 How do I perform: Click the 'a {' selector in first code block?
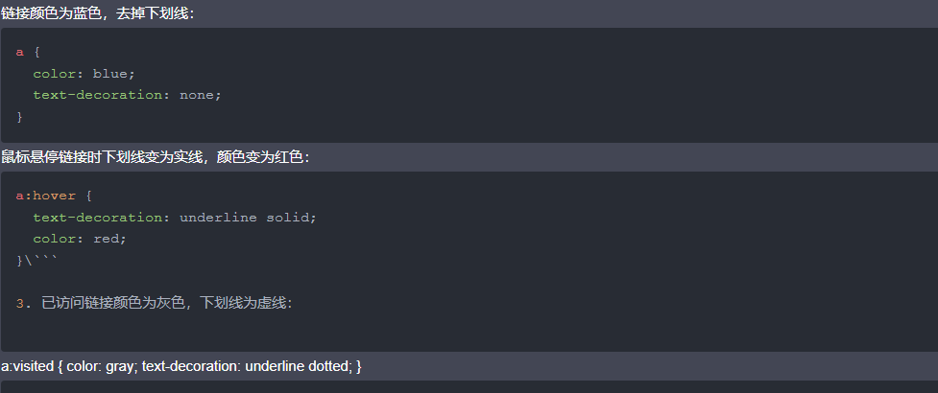coord(28,53)
